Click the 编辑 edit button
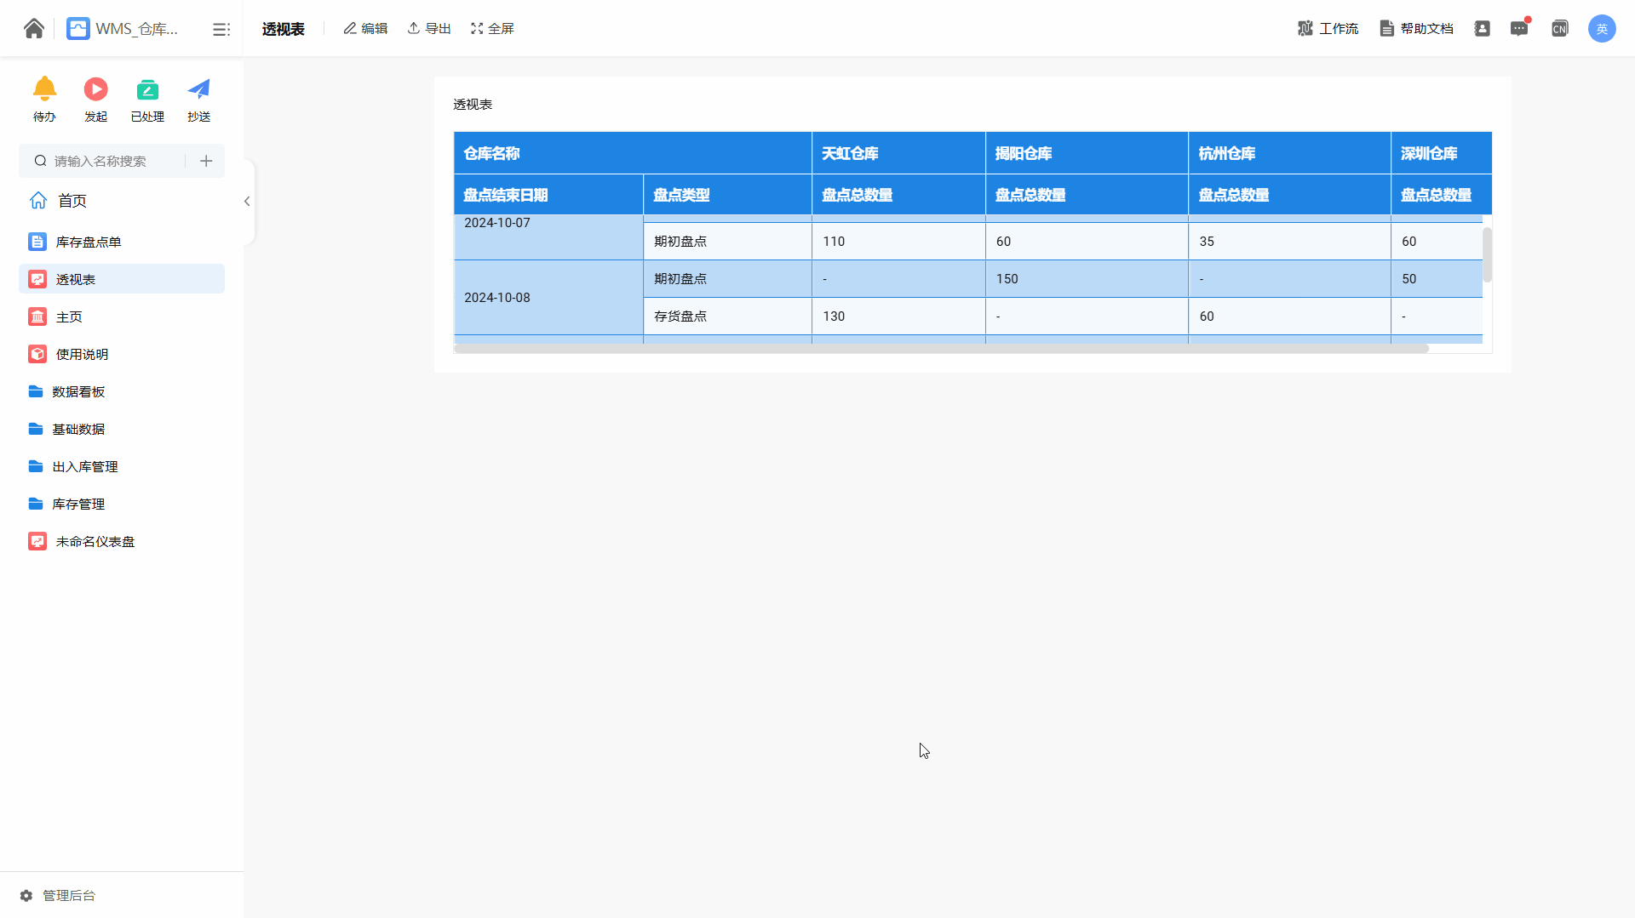1635x918 pixels. point(365,29)
